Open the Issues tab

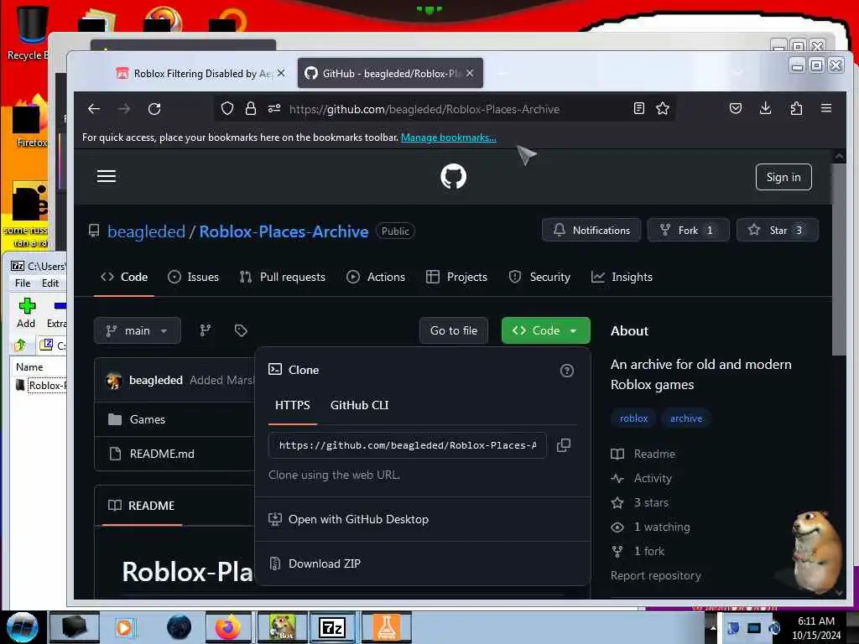(194, 277)
